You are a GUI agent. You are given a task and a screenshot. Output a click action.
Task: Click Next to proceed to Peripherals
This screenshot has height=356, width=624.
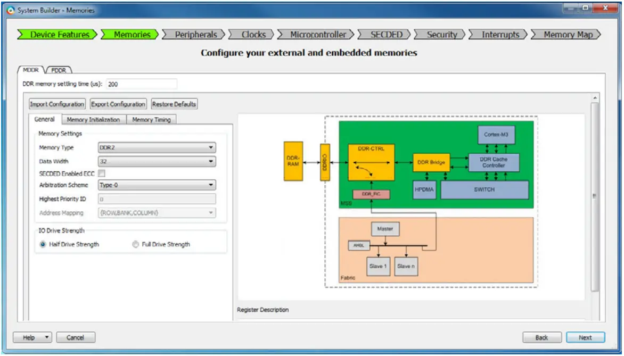point(585,337)
